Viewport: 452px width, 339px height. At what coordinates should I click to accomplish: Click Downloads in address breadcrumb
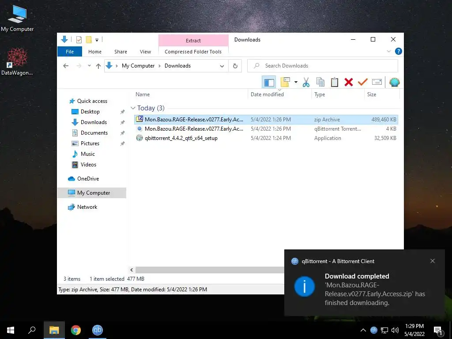177,66
